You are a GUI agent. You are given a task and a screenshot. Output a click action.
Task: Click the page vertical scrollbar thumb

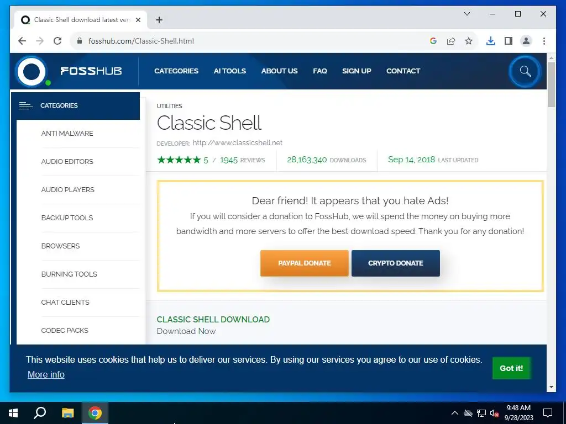[x=551, y=84]
